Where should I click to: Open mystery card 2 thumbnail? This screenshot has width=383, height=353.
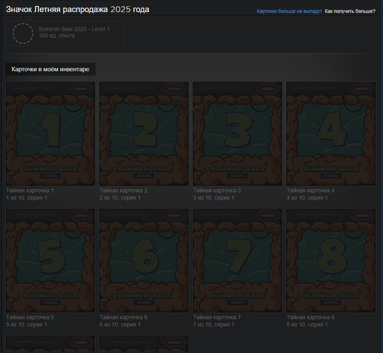pos(144,134)
